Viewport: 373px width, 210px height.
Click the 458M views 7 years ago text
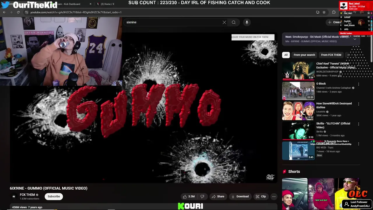27,207
